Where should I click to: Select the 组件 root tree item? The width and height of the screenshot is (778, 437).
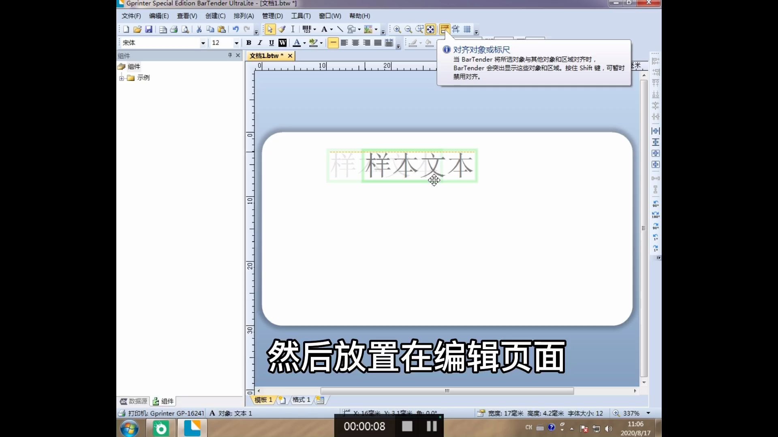coord(134,66)
